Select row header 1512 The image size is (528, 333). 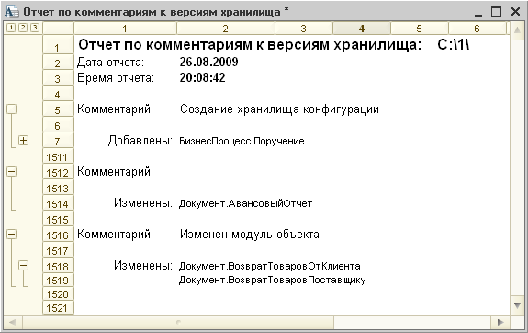click(58, 172)
